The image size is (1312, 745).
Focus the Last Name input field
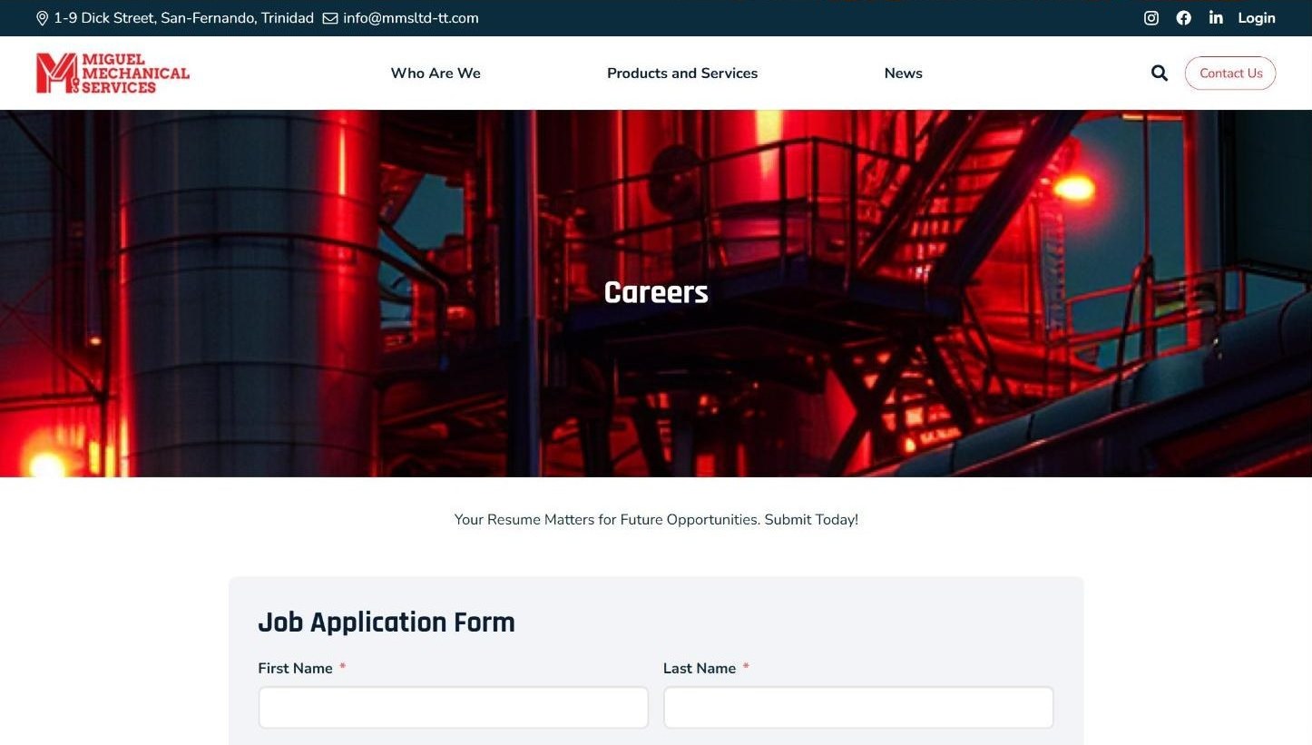(x=858, y=708)
